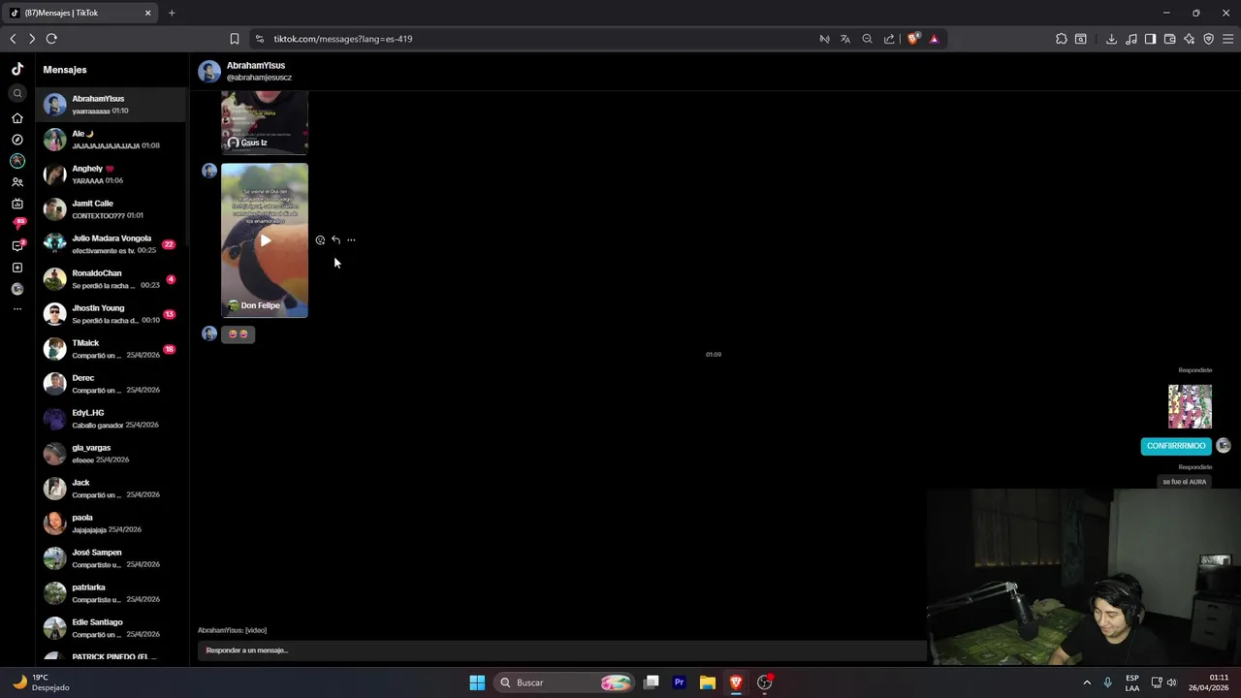Open Derec conversation
The width and height of the screenshot is (1241, 698).
pos(111,384)
